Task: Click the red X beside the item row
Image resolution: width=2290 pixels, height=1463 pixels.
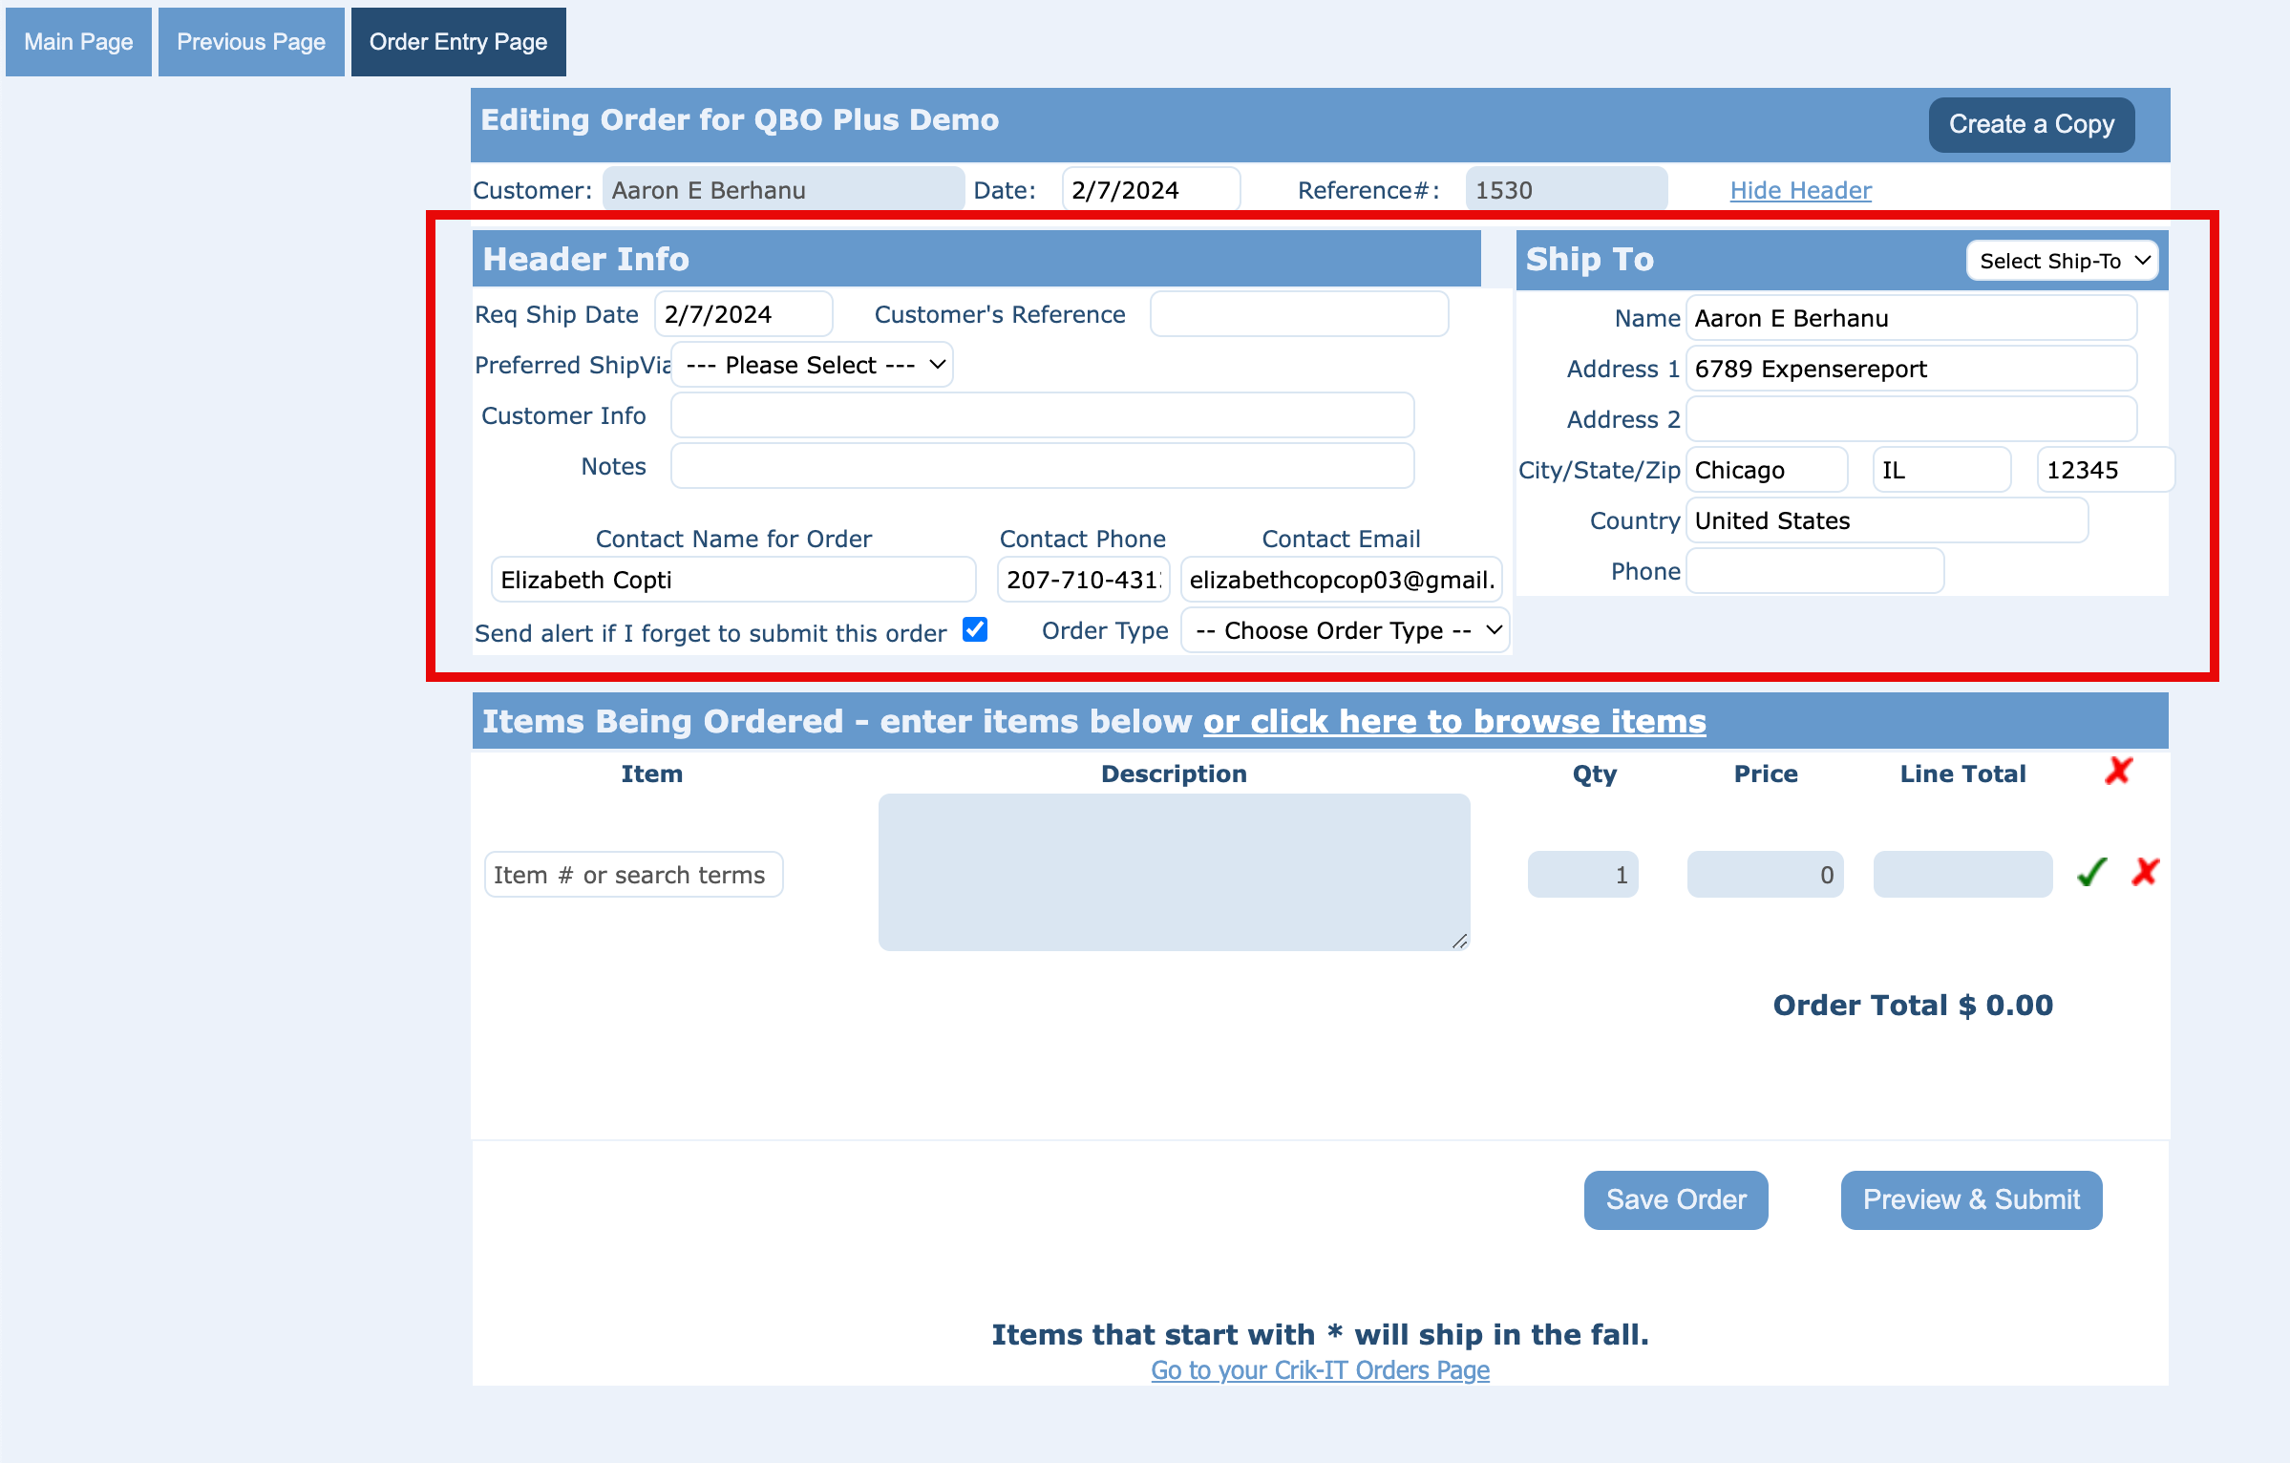Action: pyautogui.click(x=2145, y=872)
